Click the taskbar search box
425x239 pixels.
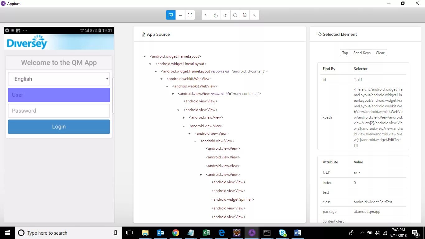pos(68,233)
